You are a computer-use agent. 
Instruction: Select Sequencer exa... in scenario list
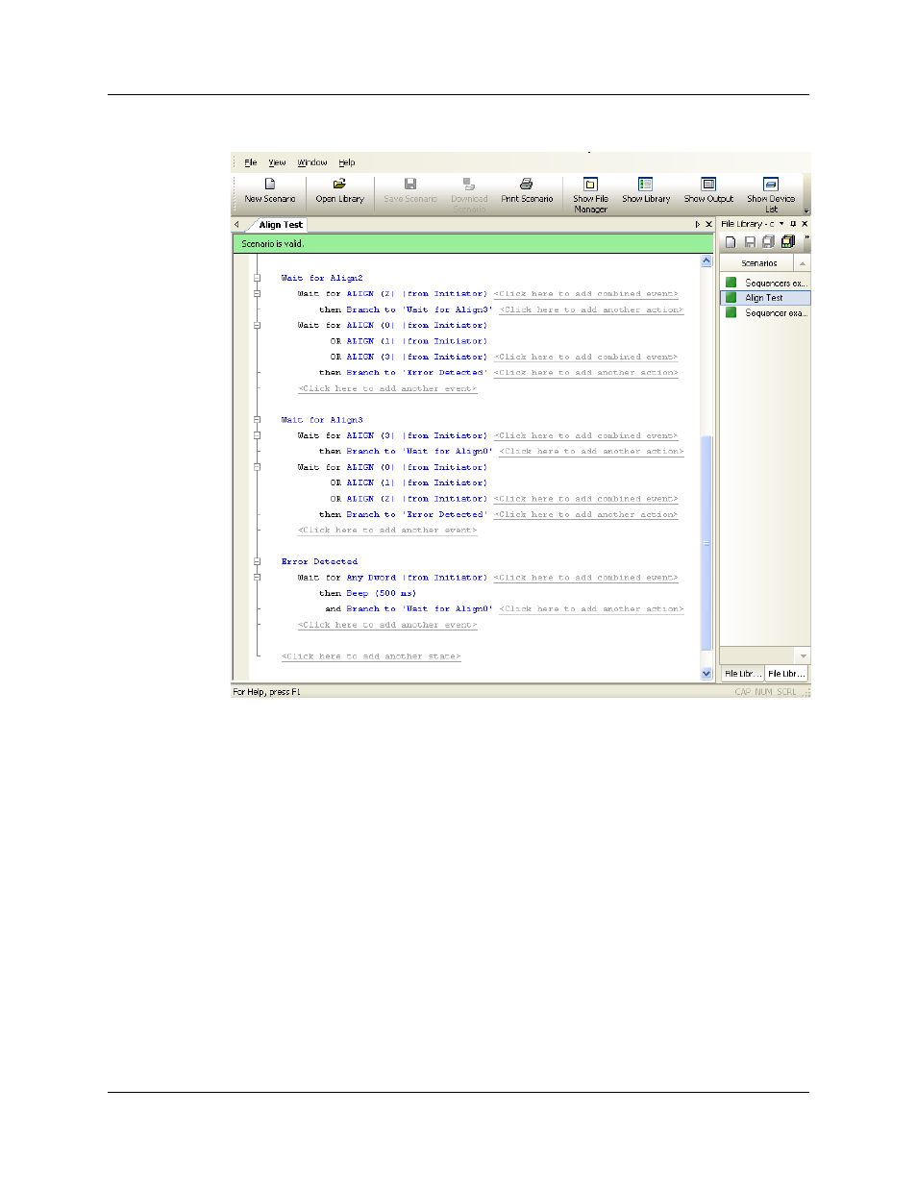(x=776, y=313)
